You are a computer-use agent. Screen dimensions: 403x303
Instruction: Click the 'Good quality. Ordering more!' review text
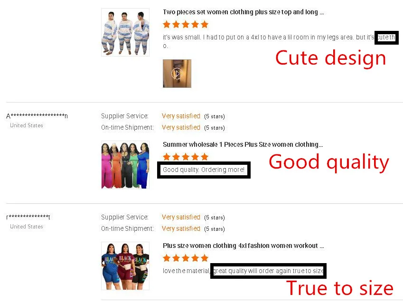coord(204,170)
